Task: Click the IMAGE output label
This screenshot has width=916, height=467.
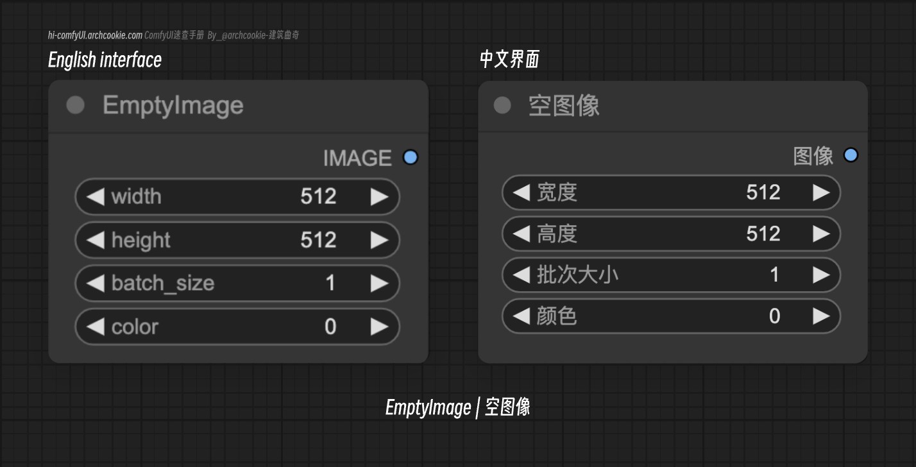Action: (357, 158)
